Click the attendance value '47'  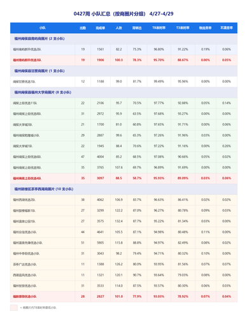click(x=83, y=157)
